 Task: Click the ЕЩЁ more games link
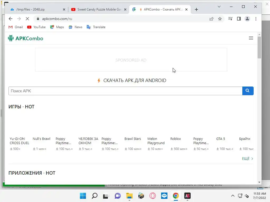point(247,159)
